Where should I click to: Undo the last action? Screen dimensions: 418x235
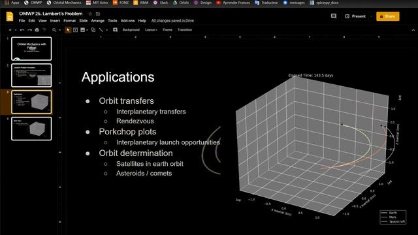22,30
